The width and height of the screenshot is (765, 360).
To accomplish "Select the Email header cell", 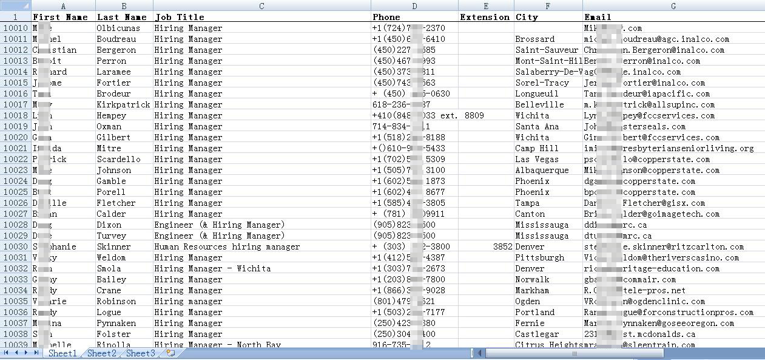I will [673, 17].
